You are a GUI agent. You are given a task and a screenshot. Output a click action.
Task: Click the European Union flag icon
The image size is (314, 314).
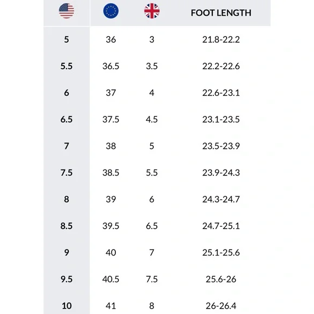coord(111,11)
